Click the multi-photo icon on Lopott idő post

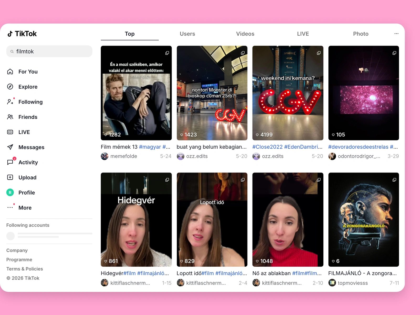(x=243, y=180)
